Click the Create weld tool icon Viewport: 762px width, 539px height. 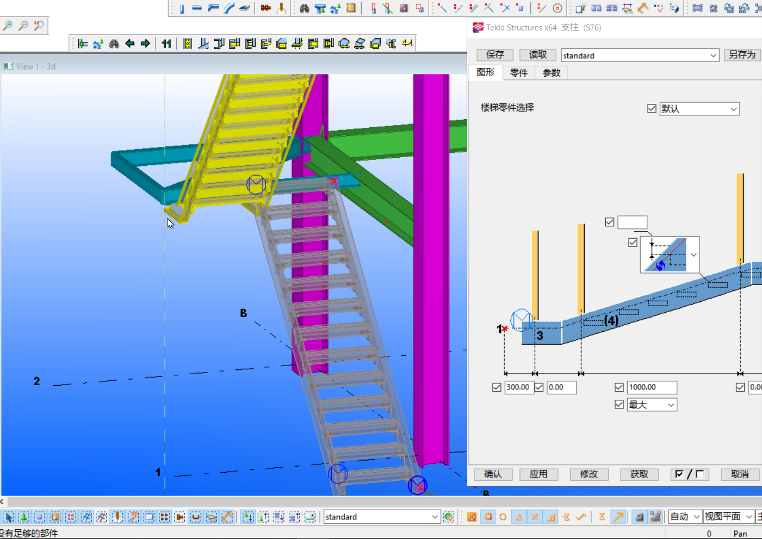(281, 8)
